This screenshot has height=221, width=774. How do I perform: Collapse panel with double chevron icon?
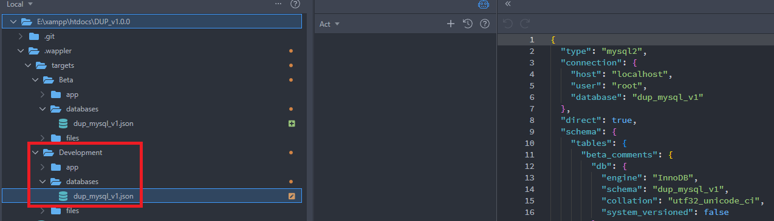508,4
